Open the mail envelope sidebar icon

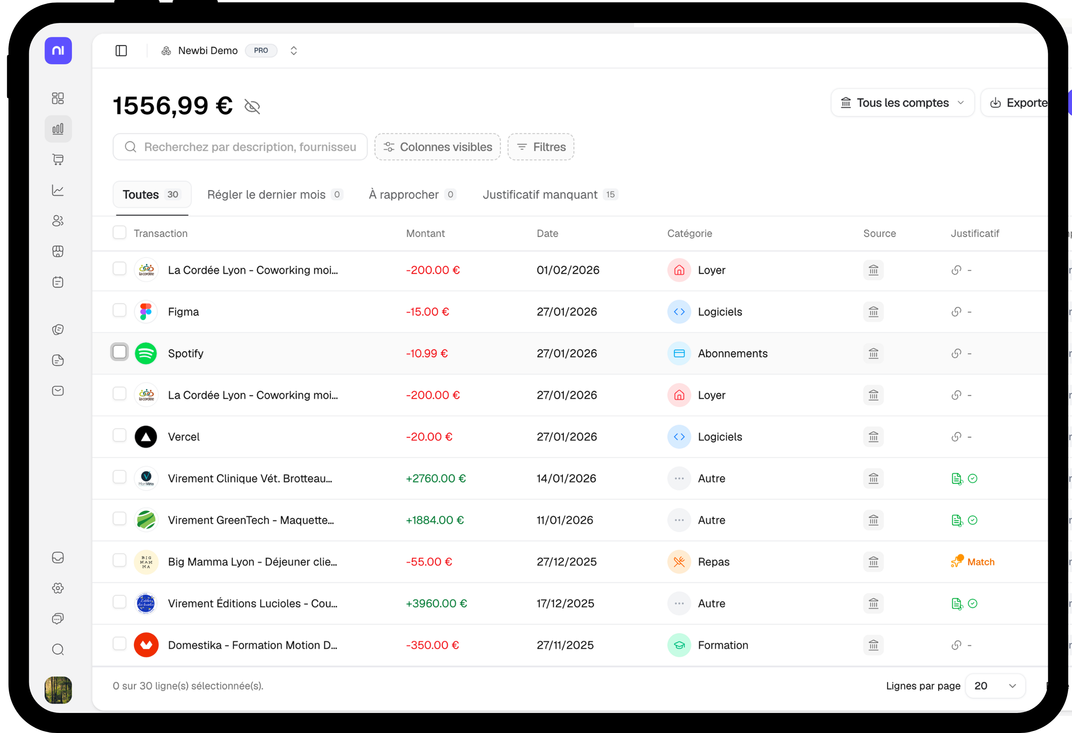pyautogui.click(x=58, y=391)
